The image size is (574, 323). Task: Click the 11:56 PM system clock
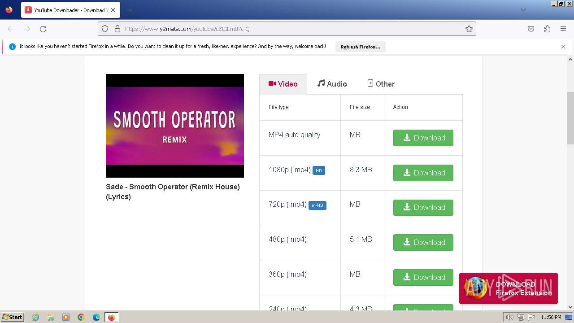pos(551,317)
